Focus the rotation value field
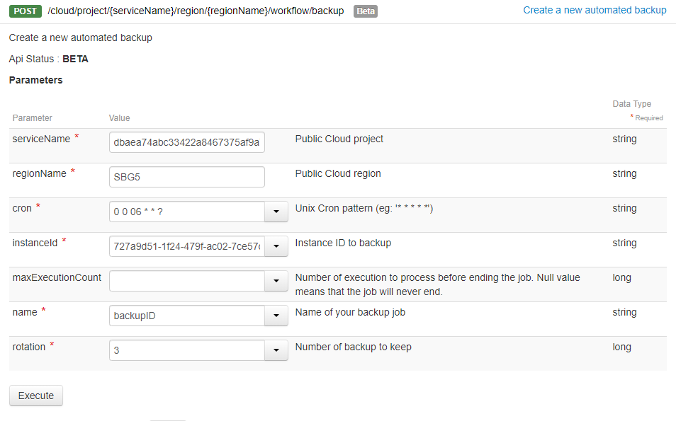The image size is (676, 421). tap(186, 350)
